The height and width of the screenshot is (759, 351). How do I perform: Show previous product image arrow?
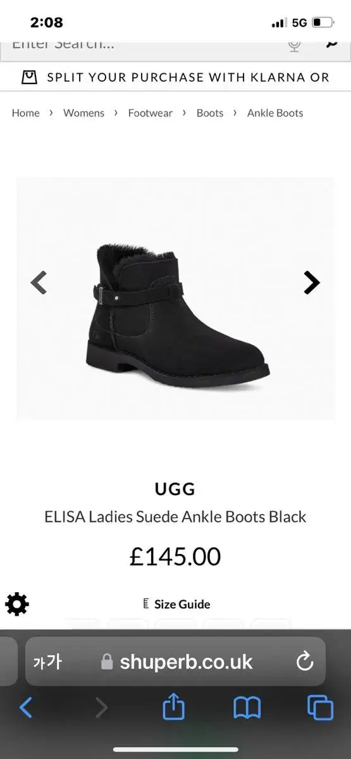39,282
